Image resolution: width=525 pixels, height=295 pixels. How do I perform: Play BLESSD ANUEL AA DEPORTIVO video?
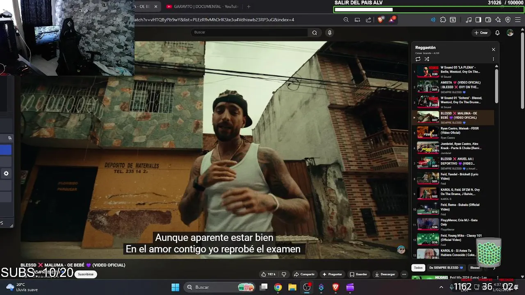click(453, 163)
